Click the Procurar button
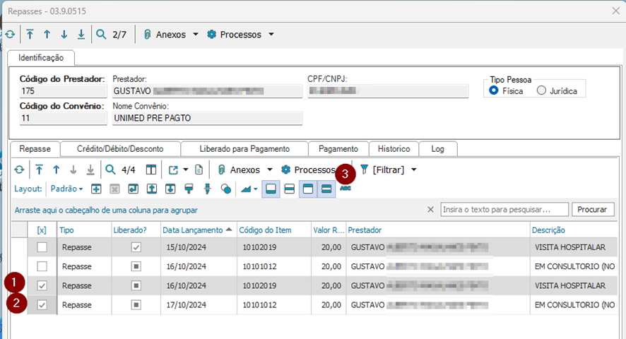 [x=593, y=209]
